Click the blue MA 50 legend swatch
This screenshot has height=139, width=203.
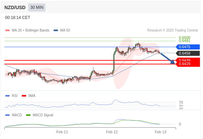coord(56,31)
